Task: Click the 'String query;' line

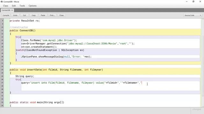Action: [25, 76]
